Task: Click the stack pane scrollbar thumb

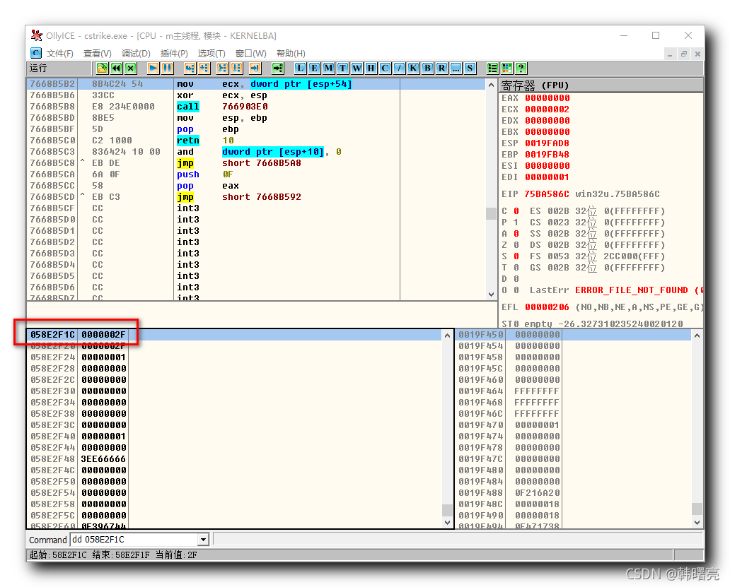Action: point(697,509)
